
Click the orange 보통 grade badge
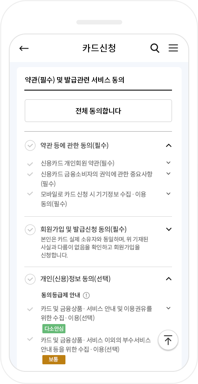tap(54, 360)
